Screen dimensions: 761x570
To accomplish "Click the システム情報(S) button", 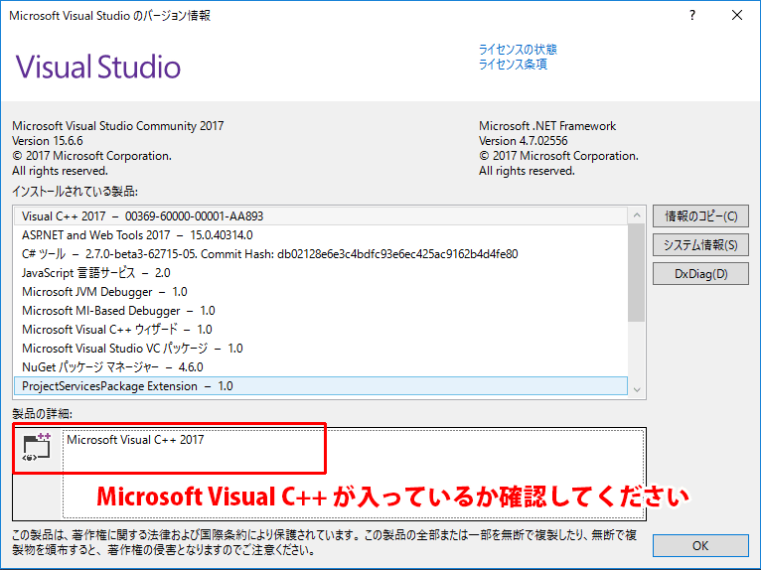I will pos(700,244).
